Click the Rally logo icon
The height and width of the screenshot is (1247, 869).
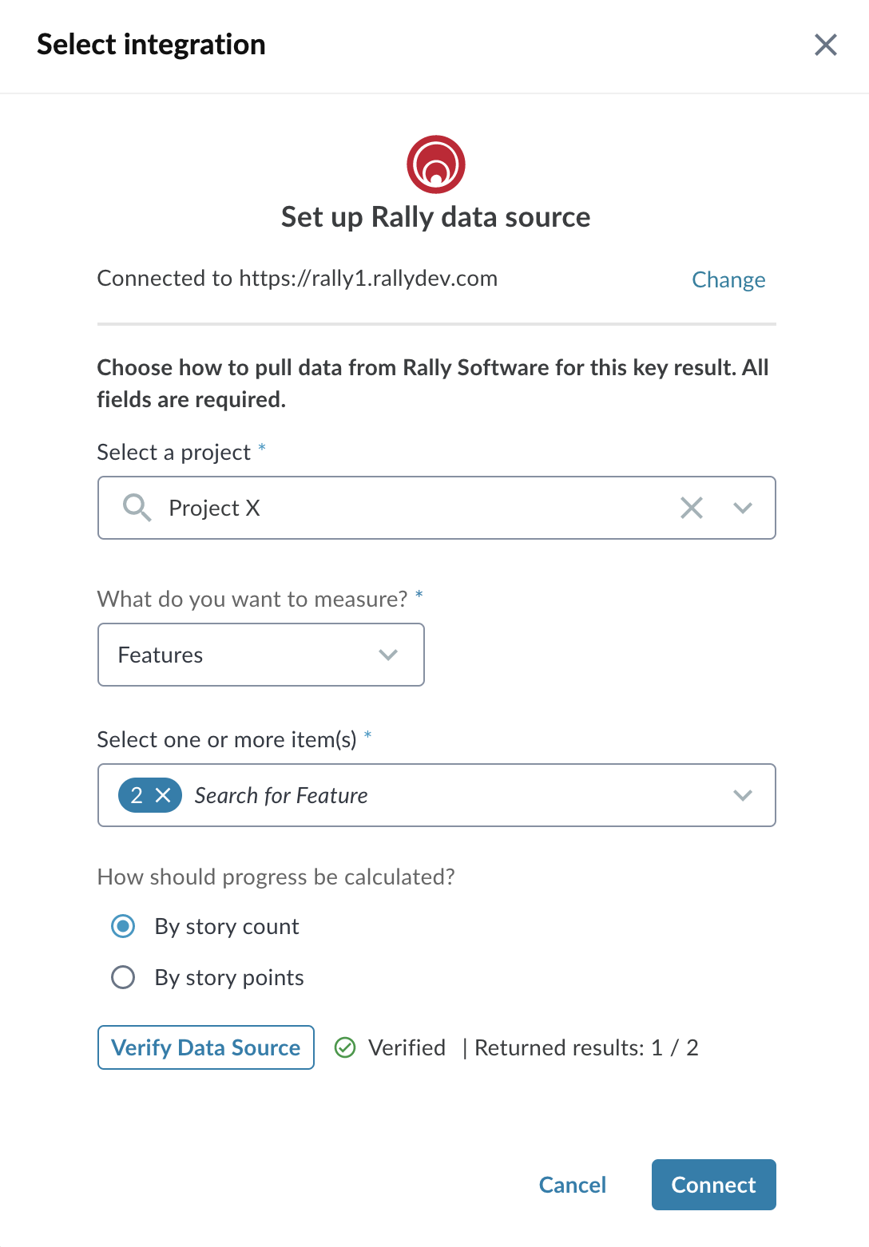tap(436, 164)
